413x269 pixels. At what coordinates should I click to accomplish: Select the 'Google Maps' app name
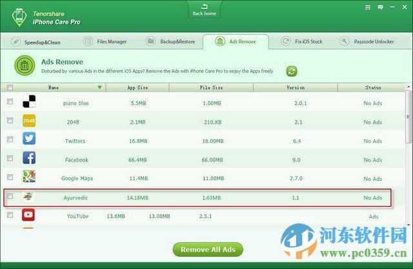77,178
